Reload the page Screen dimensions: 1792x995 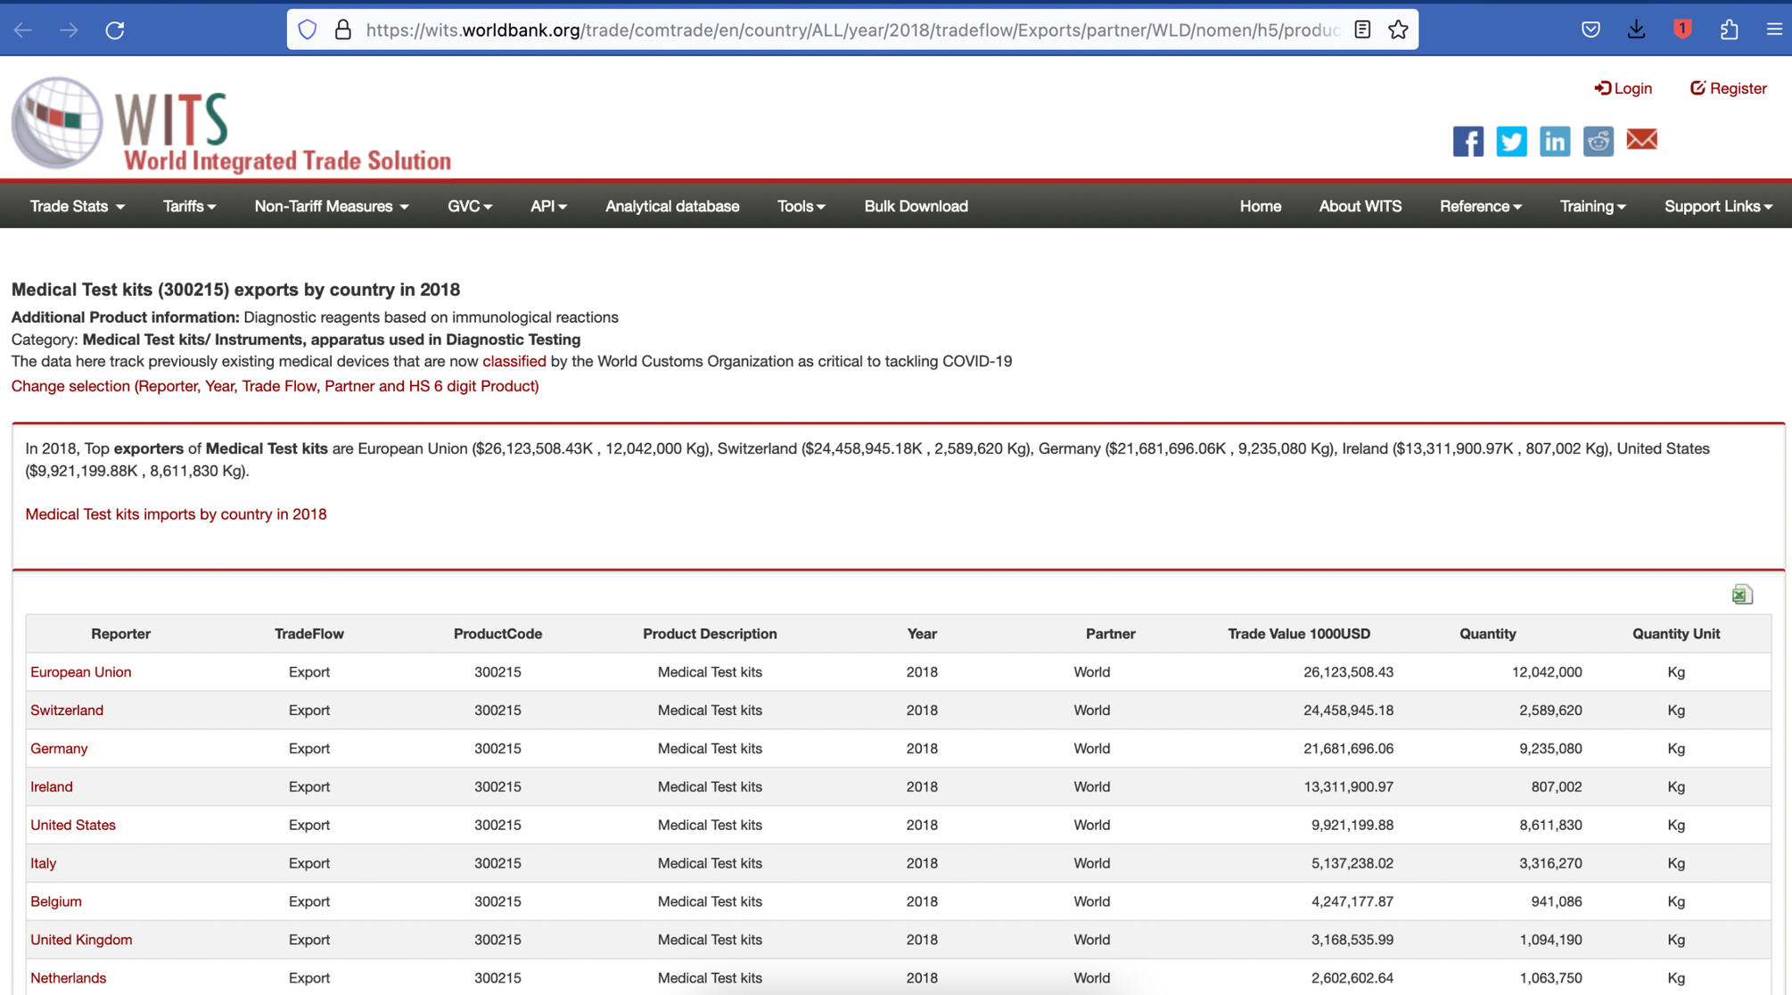[x=115, y=30]
